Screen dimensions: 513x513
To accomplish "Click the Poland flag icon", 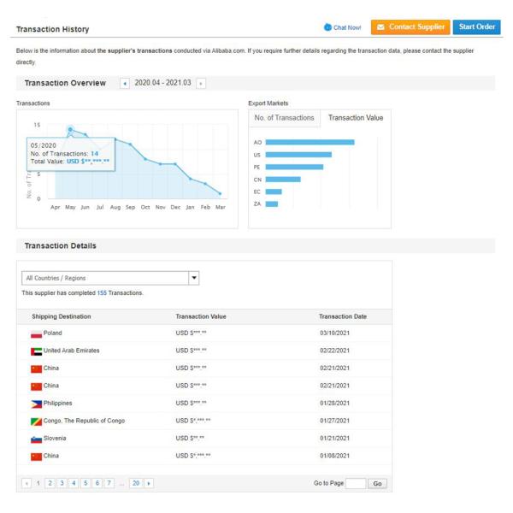I will [x=37, y=333].
